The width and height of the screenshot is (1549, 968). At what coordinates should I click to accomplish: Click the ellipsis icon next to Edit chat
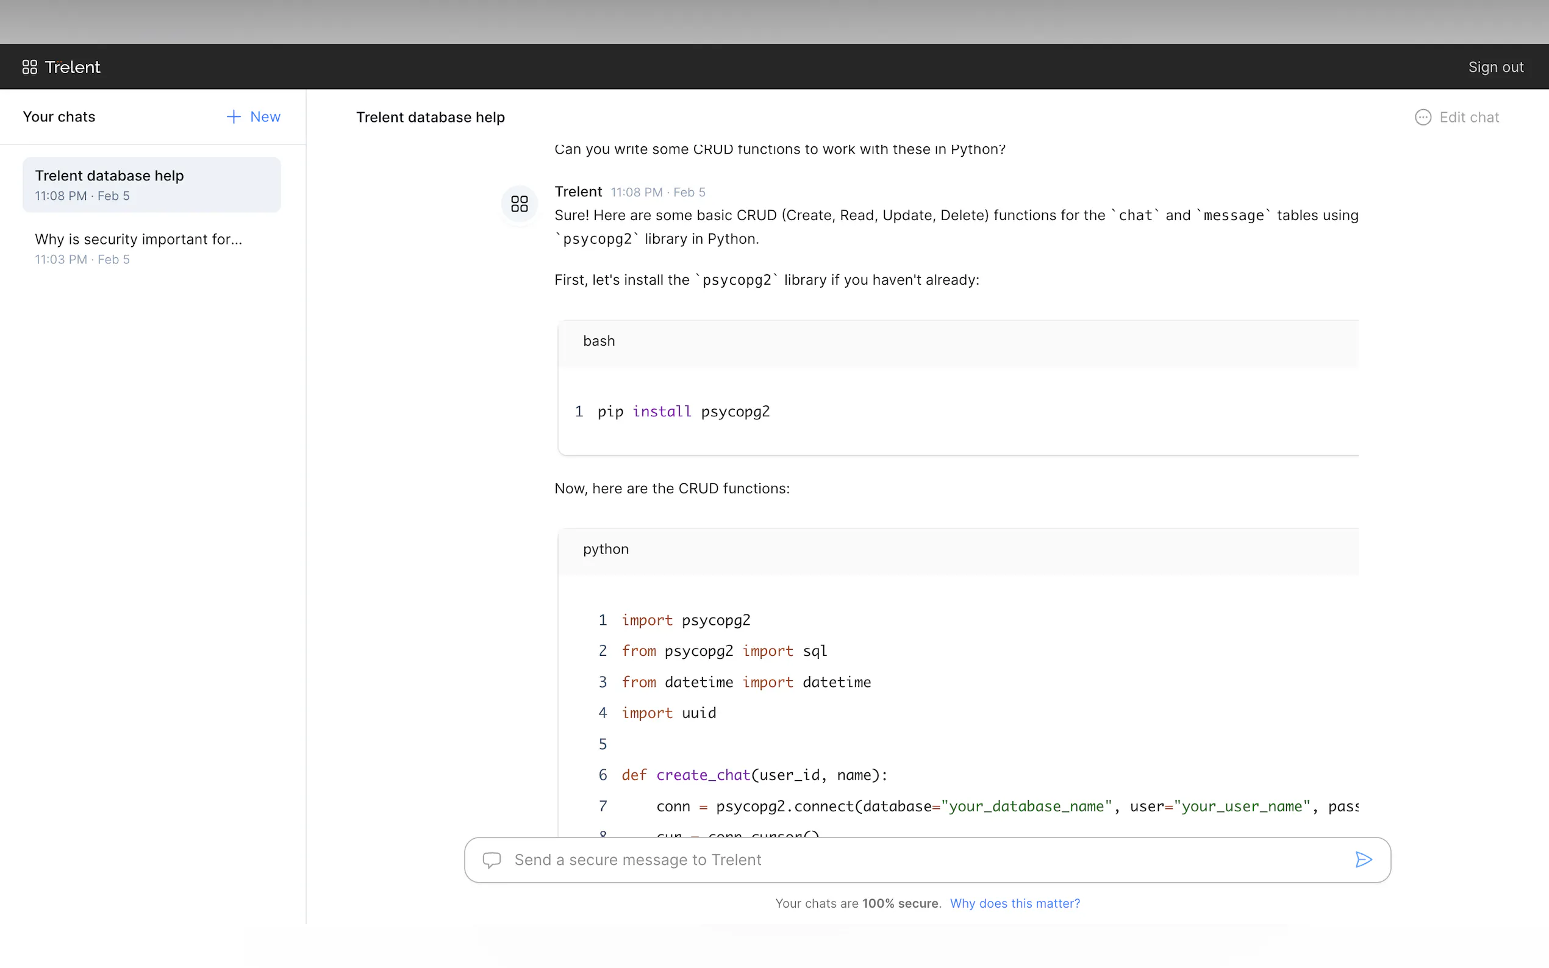[1423, 117]
